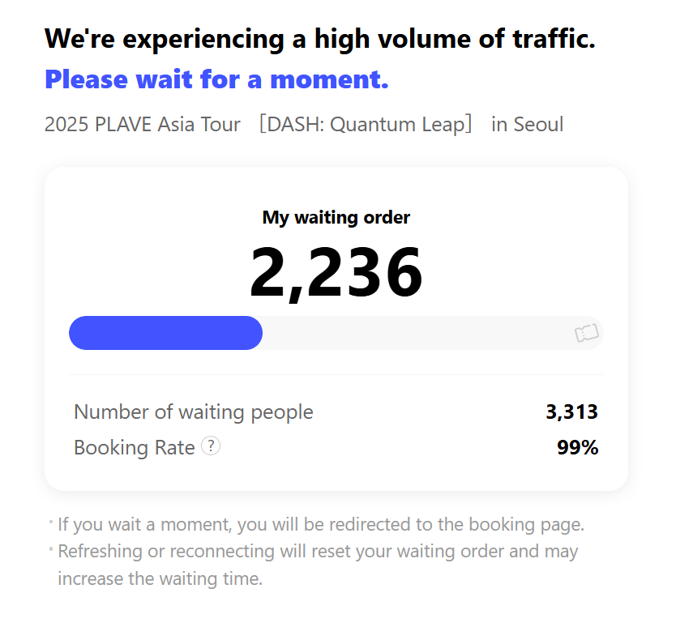Click the 3,313 waiting people count

(571, 412)
